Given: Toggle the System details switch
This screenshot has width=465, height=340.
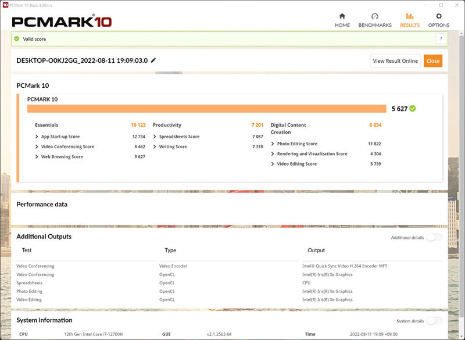Looking at the screenshot, I should click(x=434, y=321).
